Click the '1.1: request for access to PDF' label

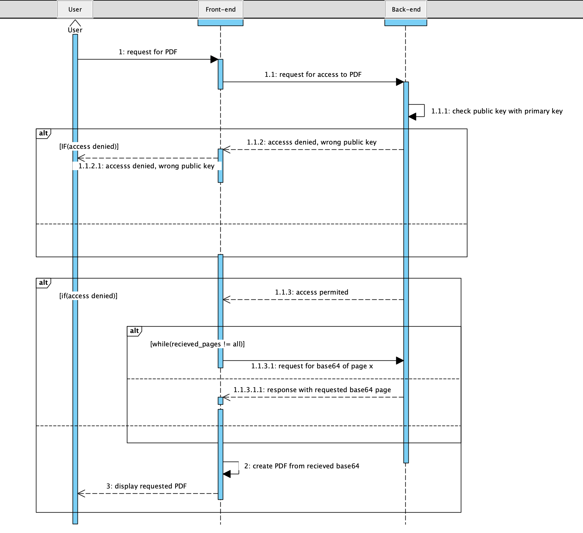click(313, 74)
